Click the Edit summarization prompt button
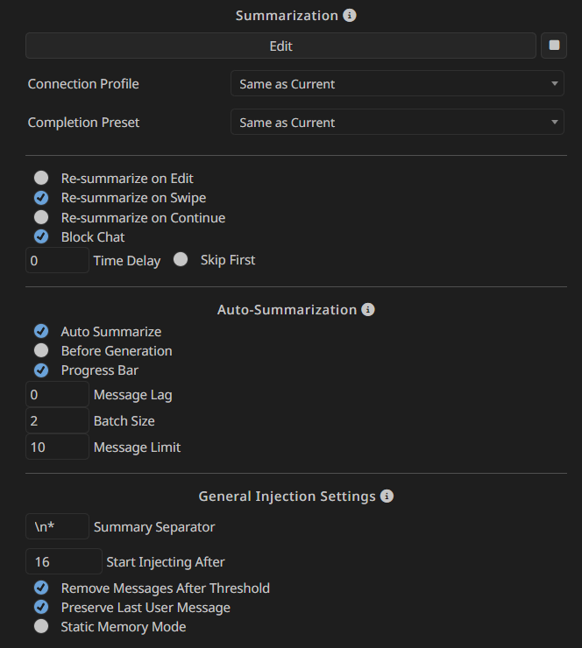This screenshot has width=582, height=648. click(280, 46)
